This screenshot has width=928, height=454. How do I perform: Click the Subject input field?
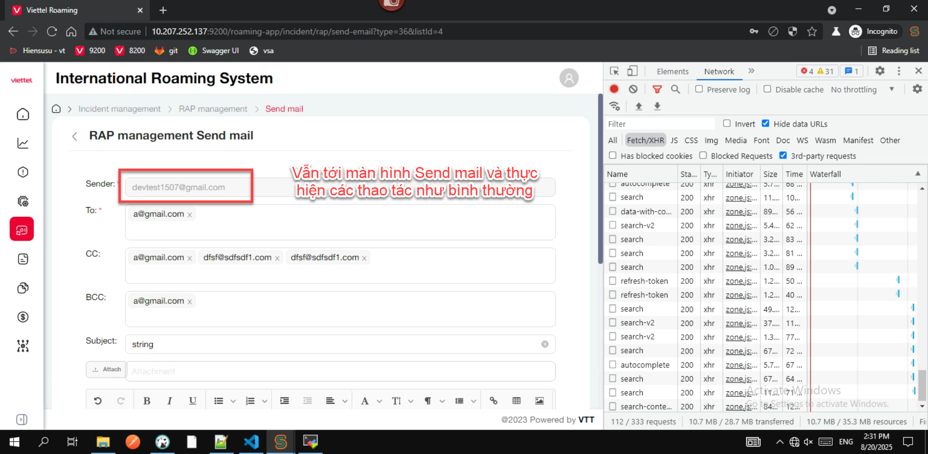tap(333, 344)
